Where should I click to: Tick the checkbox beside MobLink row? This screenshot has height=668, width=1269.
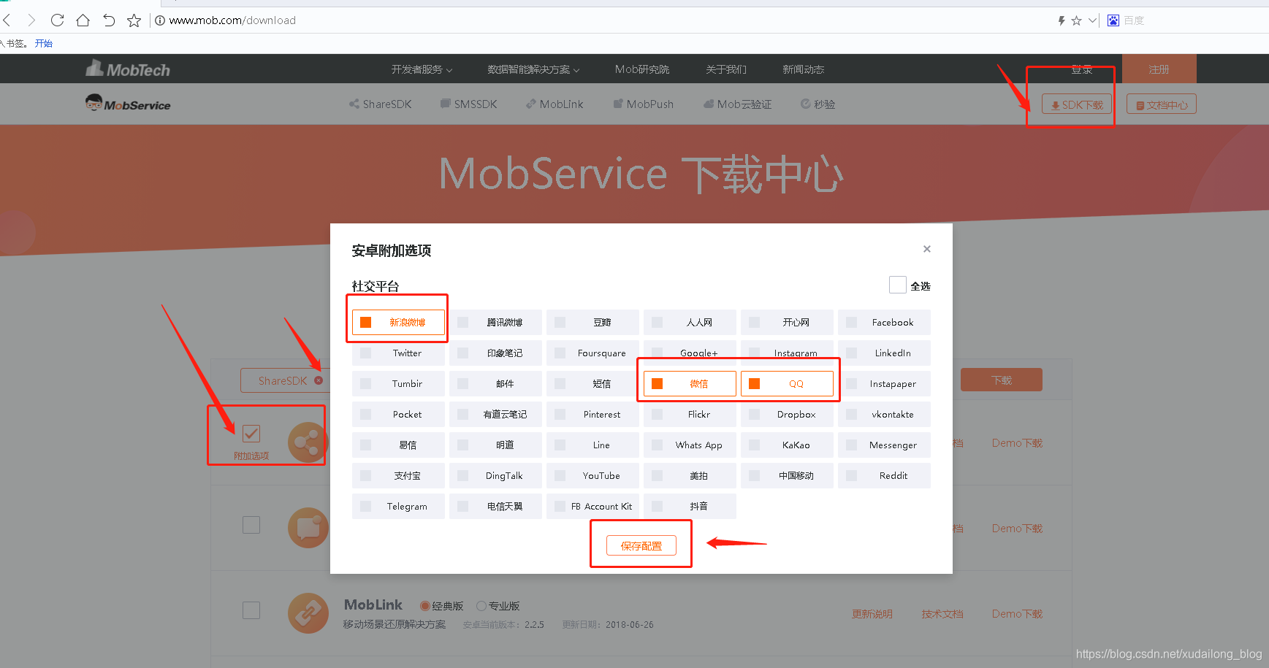(x=251, y=610)
